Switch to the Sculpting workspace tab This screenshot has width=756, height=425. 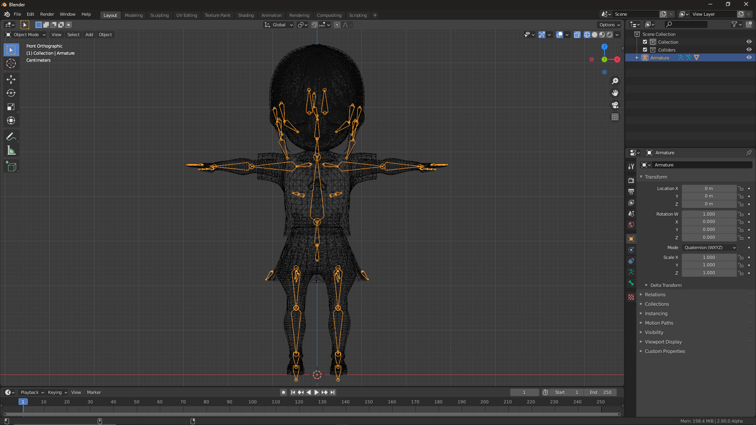tap(159, 15)
